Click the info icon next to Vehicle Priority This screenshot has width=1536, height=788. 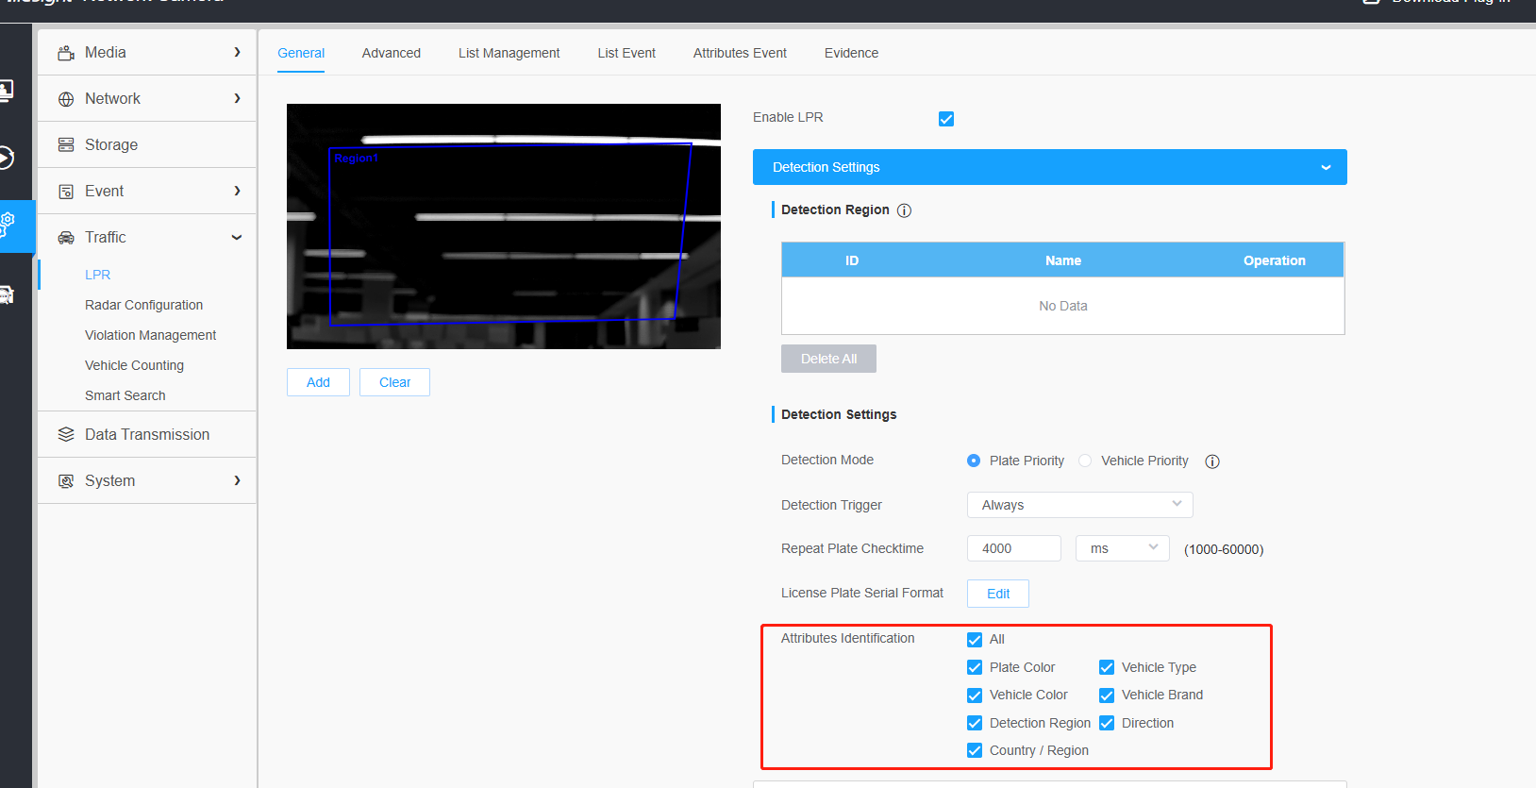pyautogui.click(x=1212, y=461)
